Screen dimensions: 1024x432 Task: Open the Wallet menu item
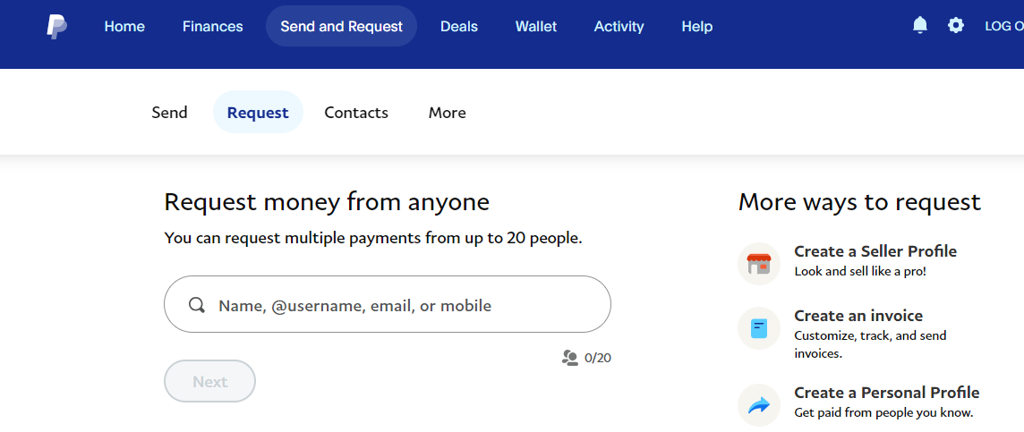[536, 27]
